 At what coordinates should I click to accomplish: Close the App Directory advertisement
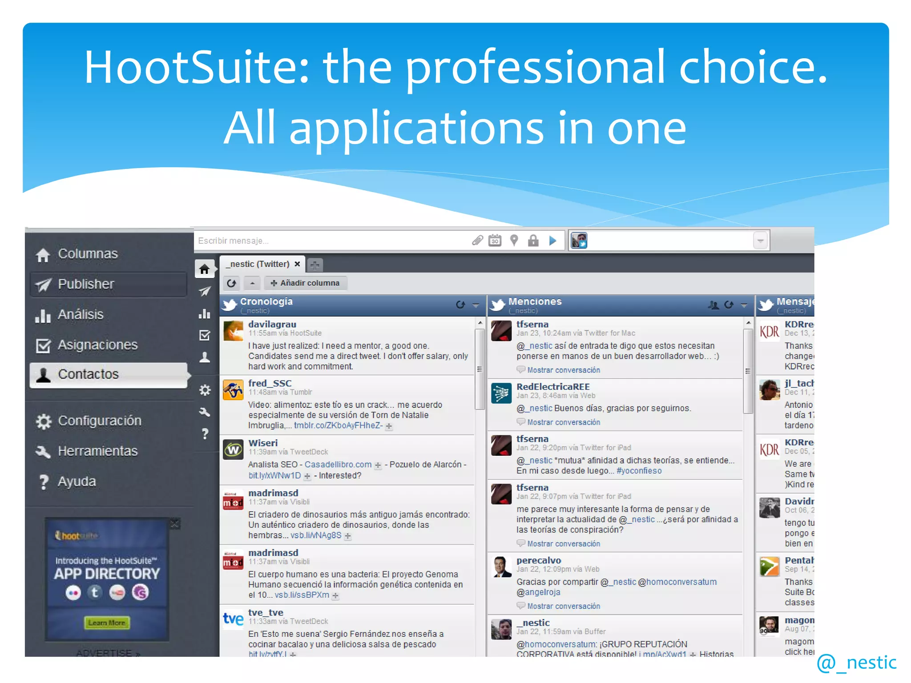[175, 524]
